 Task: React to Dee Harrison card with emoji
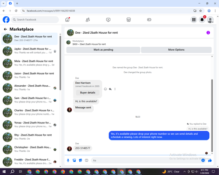click(x=105, y=89)
